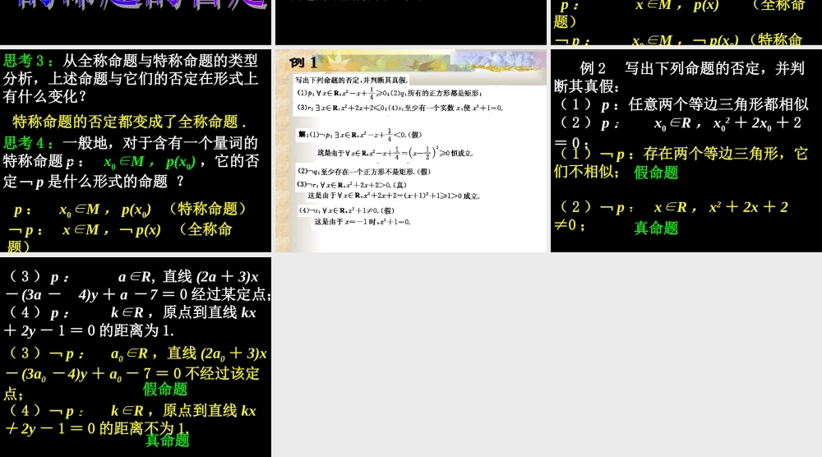Open the partially visible top-left title slide
Image resolution: width=822 pixels, height=457 pixels.
(x=136, y=22)
